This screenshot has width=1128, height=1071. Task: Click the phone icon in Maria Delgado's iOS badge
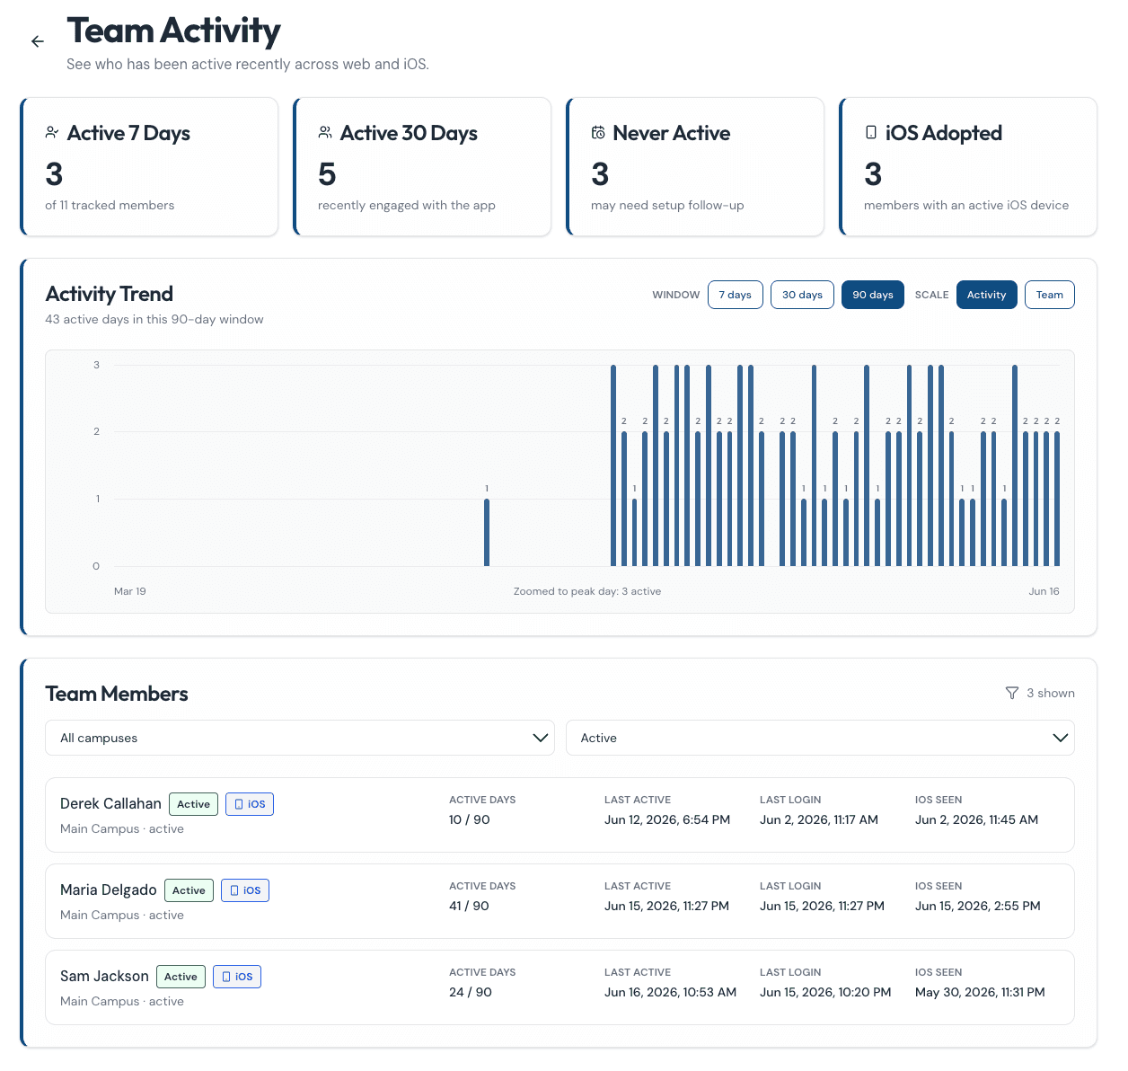(x=234, y=890)
